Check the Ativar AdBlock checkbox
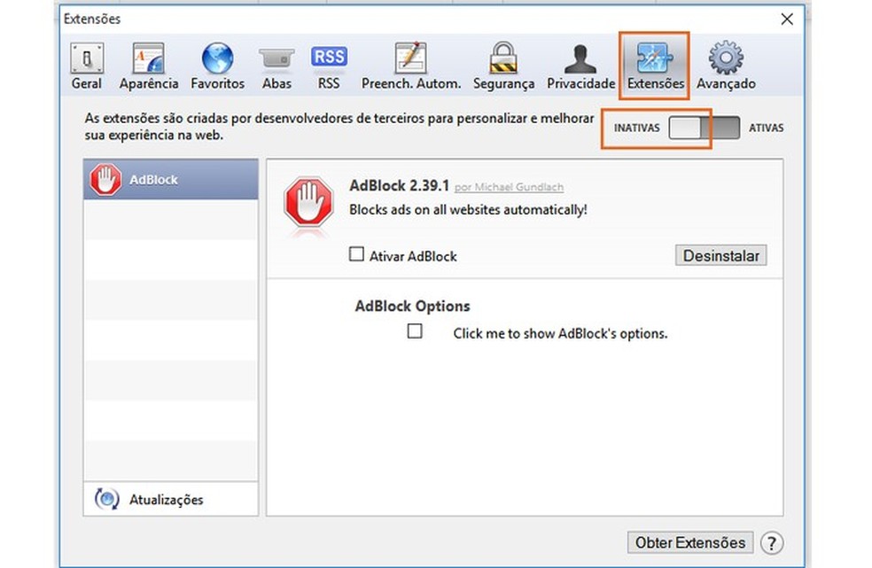 coord(356,254)
